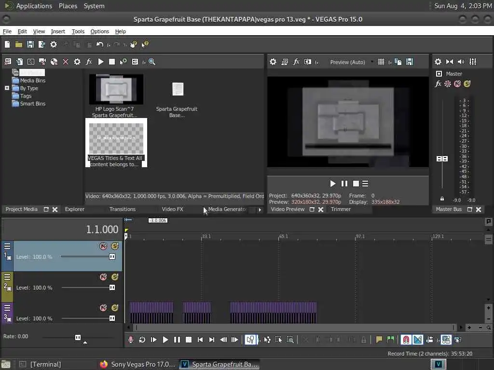Click Preview on External Monitor icon

point(285,62)
